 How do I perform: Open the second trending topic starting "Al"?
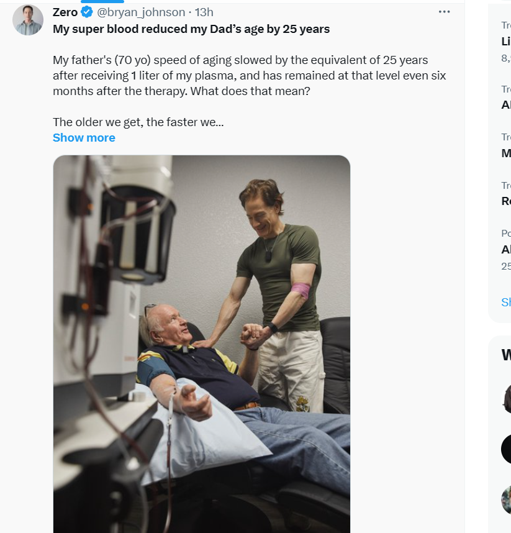(506, 105)
